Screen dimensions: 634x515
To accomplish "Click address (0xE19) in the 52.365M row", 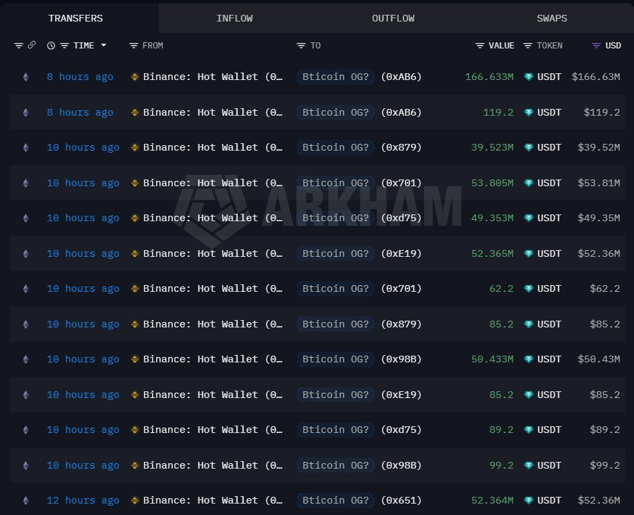I will [x=401, y=253].
